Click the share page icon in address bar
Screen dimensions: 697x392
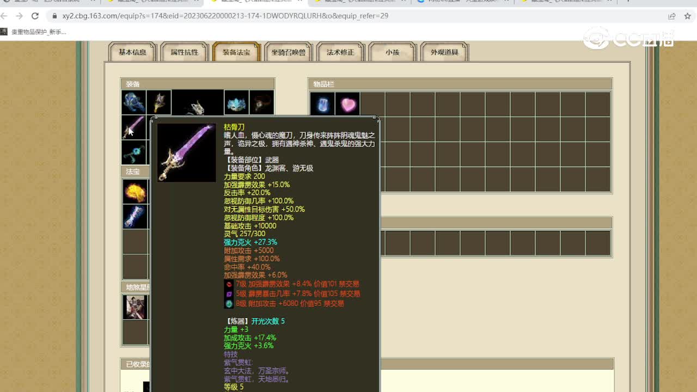pos(672,16)
